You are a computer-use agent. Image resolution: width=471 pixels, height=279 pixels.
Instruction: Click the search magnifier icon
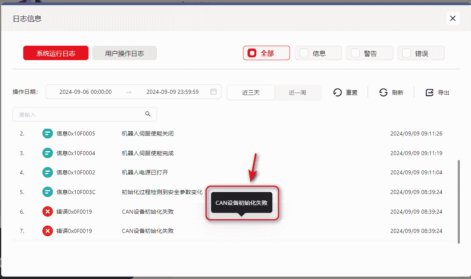(x=148, y=114)
